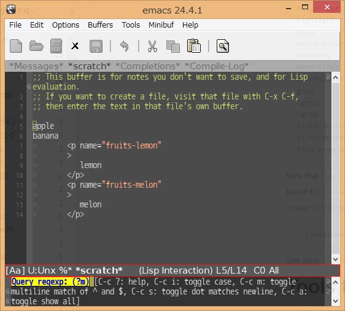This screenshot has width=345, height=311.
Task: Open the Options menu
Action: (x=66, y=25)
